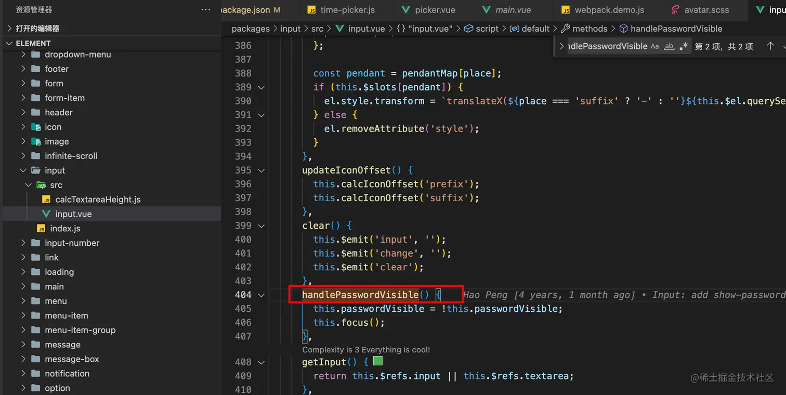The height and width of the screenshot is (395, 786).
Task: Open the link folder in the tree
Action: (52, 257)
